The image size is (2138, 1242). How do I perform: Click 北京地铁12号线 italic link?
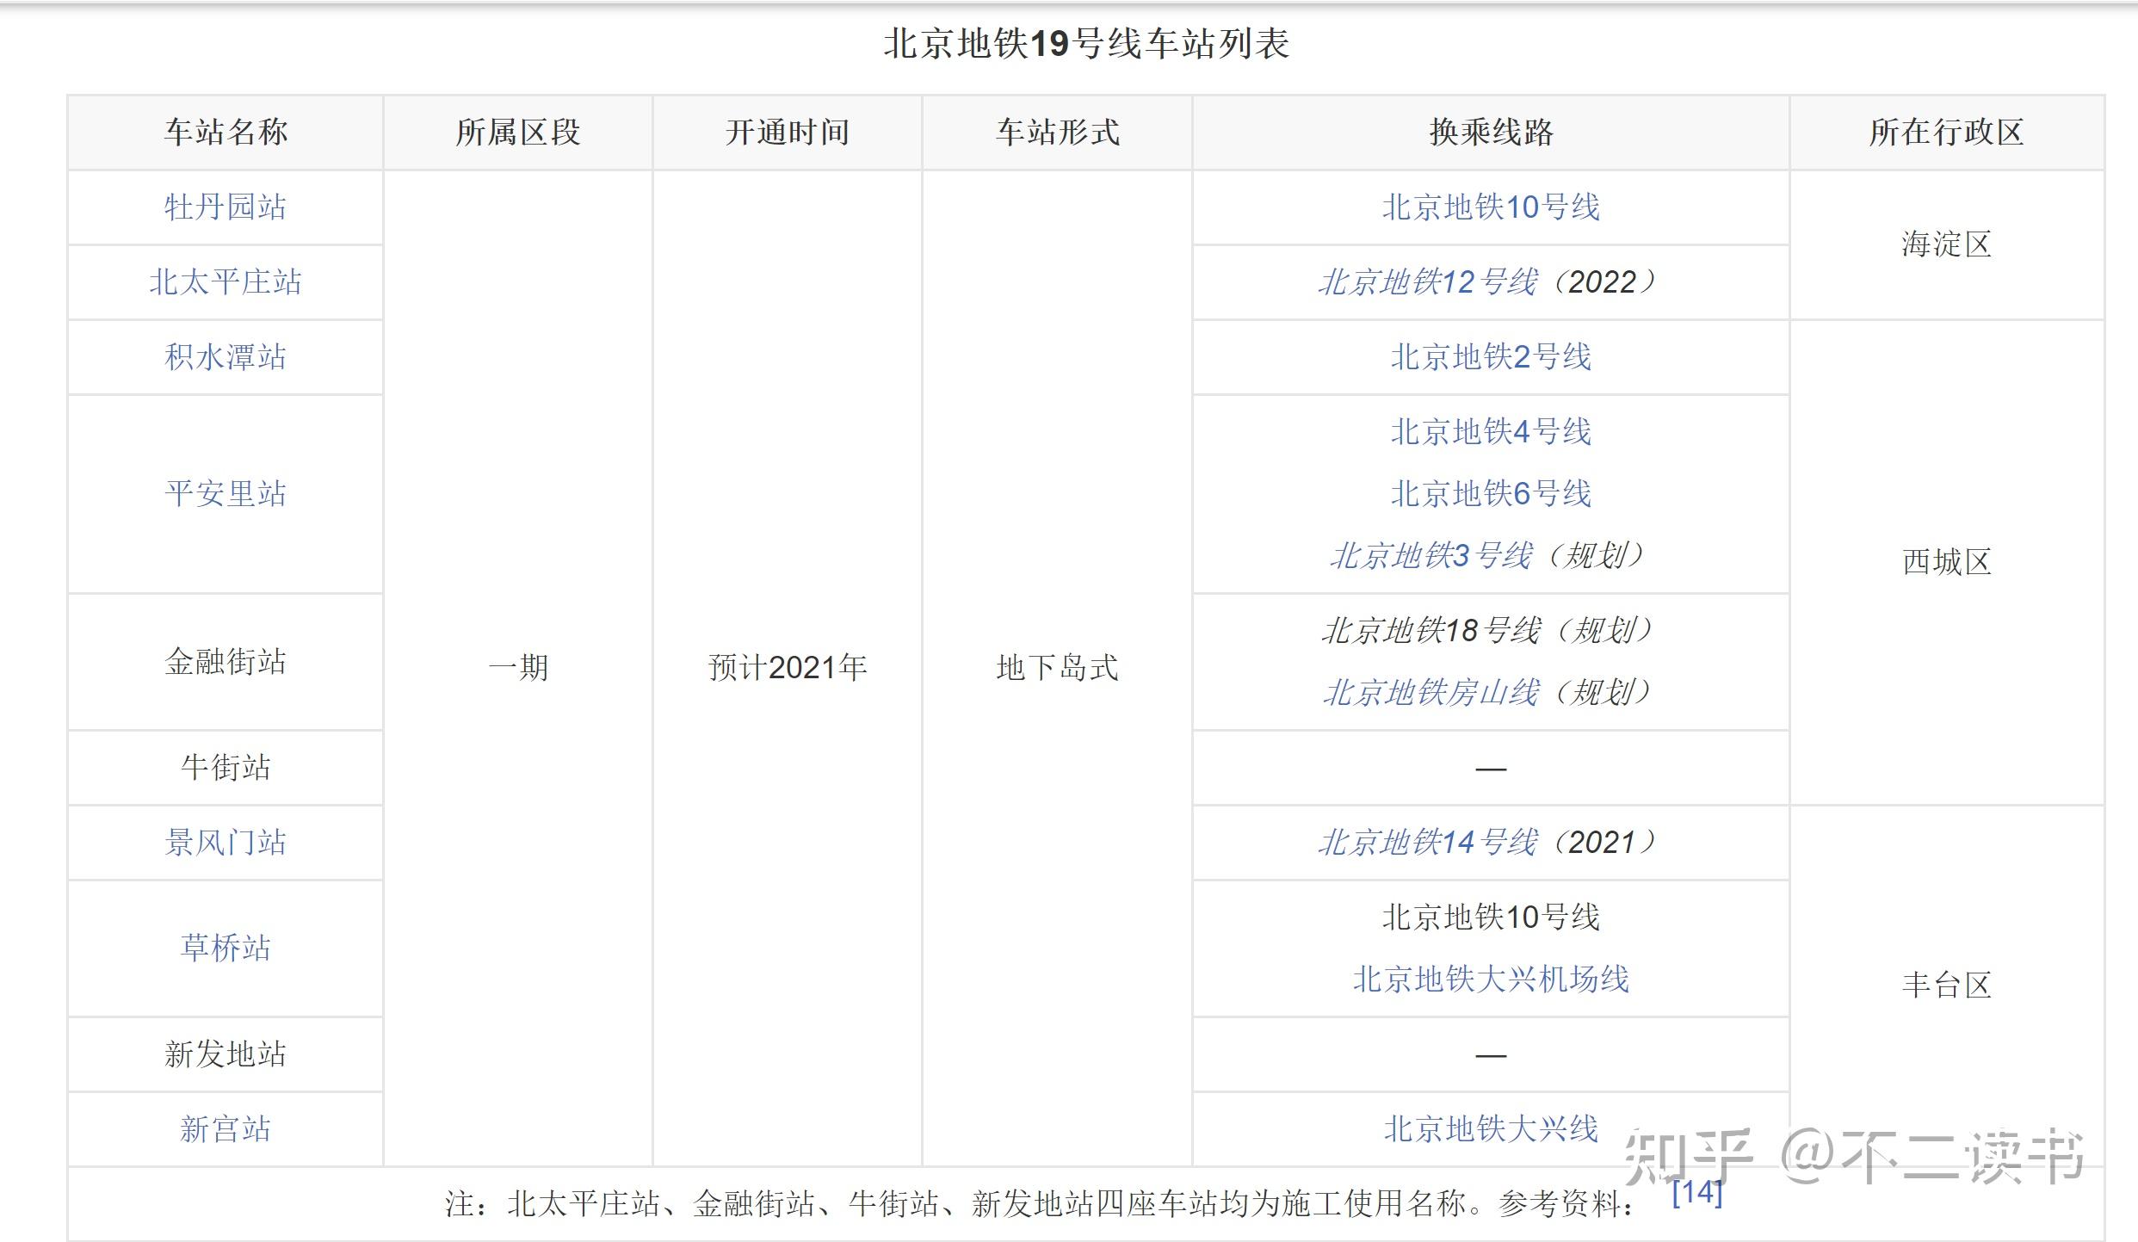coord(1429,282)
